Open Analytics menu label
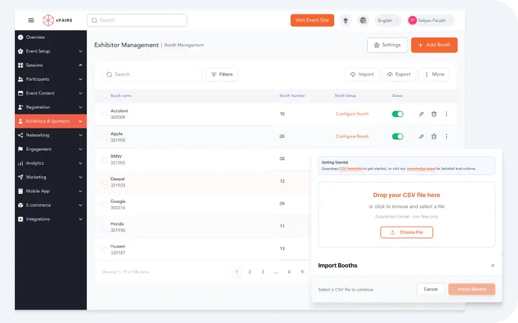This screenshot has width=518, height=323. (35, 163)
